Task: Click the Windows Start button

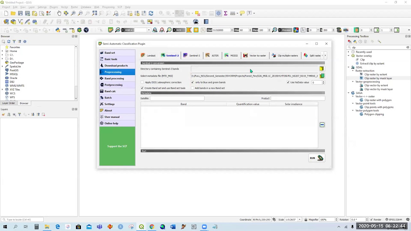Action: [5, 227]
